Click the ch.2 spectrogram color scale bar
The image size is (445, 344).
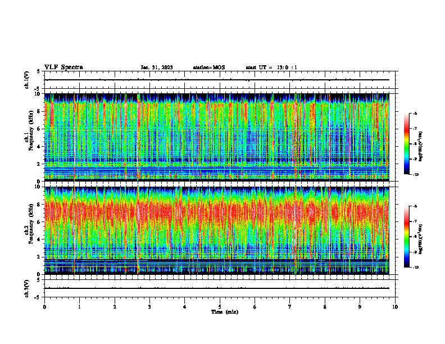tap(407, 237)
